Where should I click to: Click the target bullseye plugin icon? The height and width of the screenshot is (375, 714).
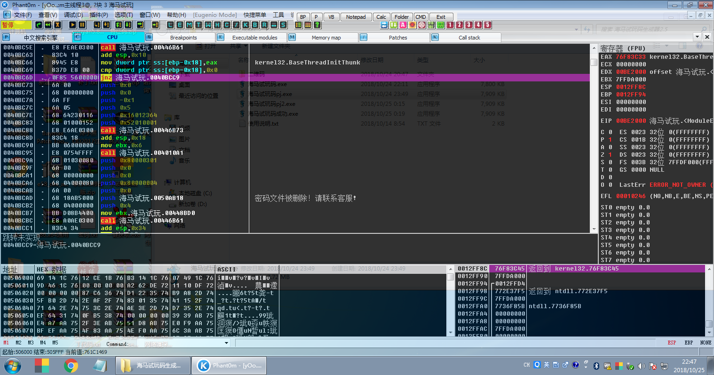[x=421, y=24]
